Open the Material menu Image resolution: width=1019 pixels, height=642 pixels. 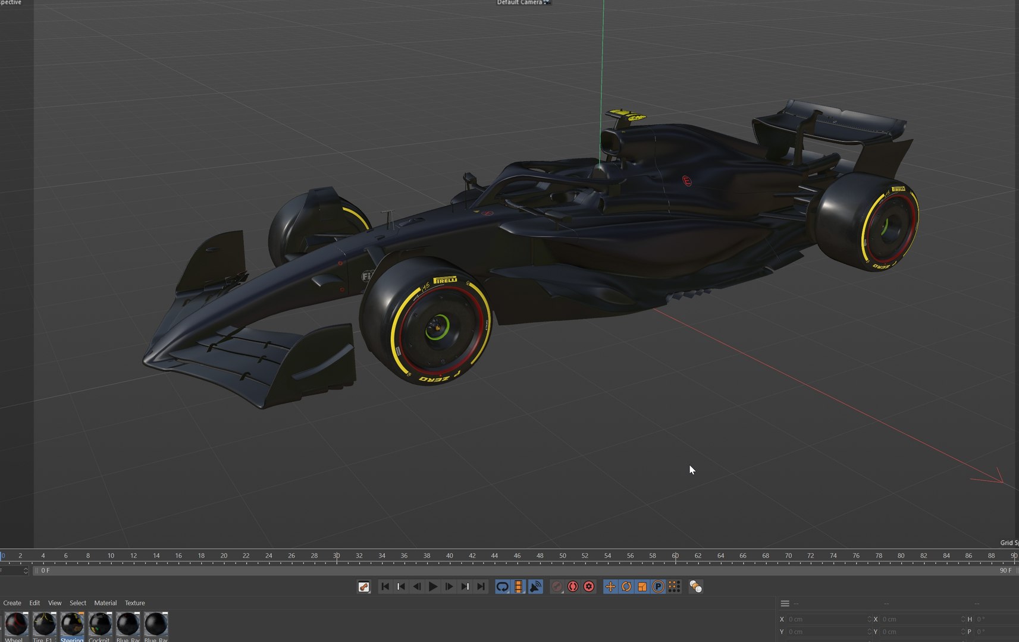coord(105,603)
